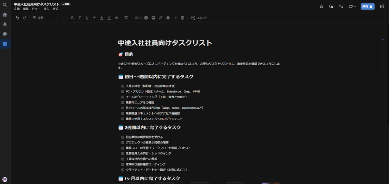
Task: Click the コメント button in the toolbar
Action: tap(199, 18)
